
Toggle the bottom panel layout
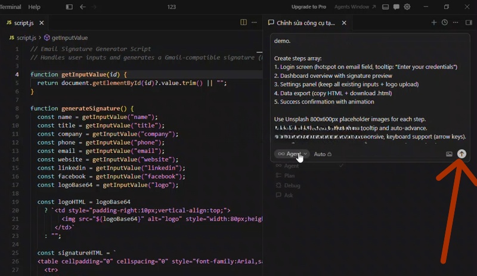pyautogui.click(x=386, y=7)
